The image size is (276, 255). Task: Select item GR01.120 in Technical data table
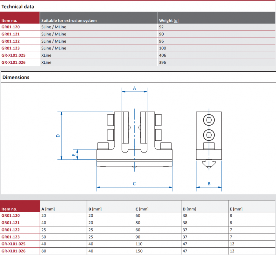pyautogui.click(x=11, y=27)
